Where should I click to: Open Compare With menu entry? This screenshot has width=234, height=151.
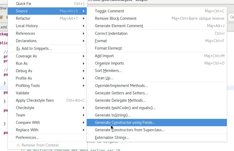[x=47, y=123]
